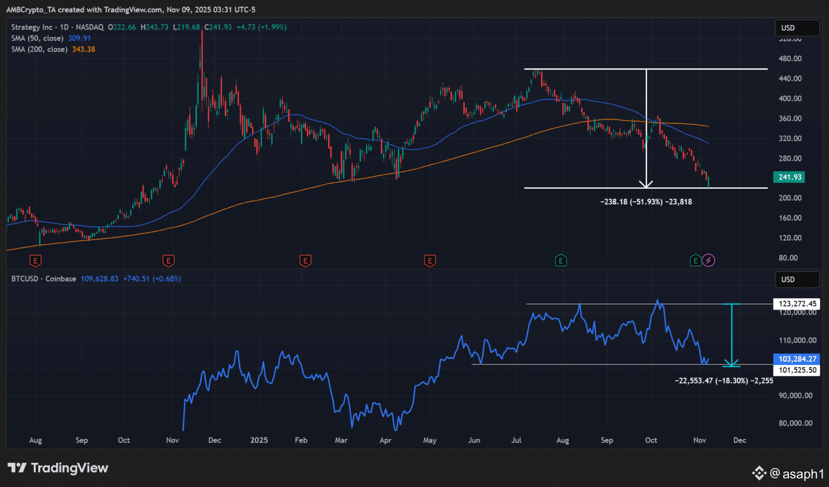Click the green earnings marker near August 2025
The height and width of the screenshot is (487, 829).
[x=561, y=261]
